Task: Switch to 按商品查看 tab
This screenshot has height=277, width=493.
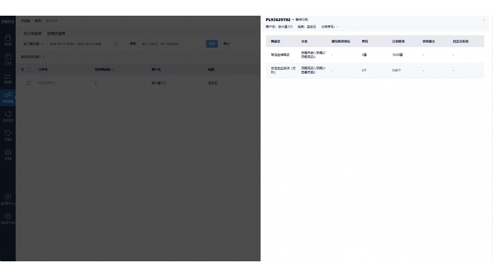Action: 56,34
